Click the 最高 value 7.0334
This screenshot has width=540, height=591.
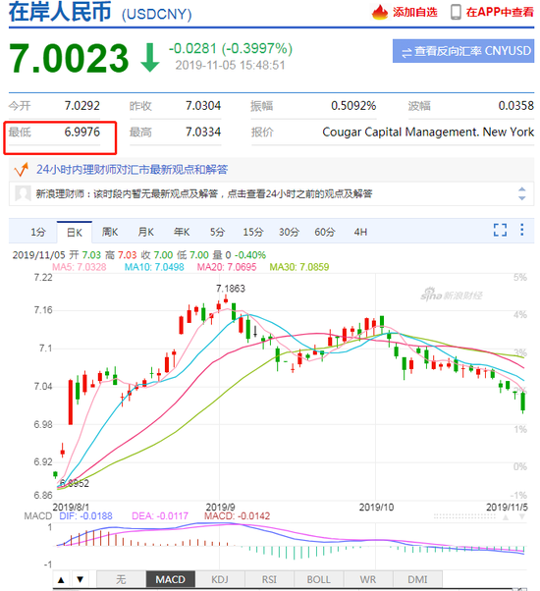click(203, 133)
